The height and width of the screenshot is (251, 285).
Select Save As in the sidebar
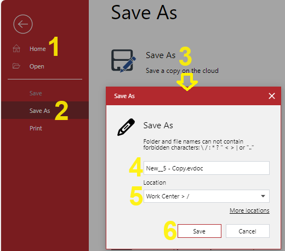(x=45, y=111)
